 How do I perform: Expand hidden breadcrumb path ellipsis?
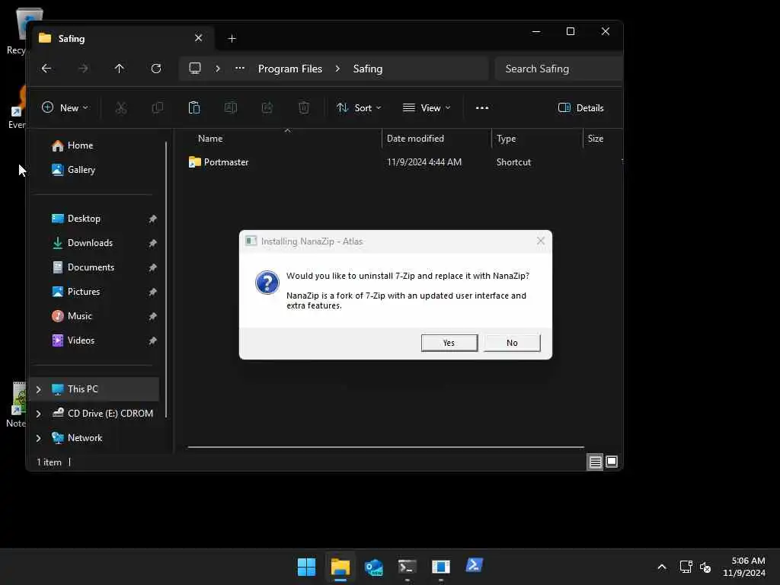pos(240,69)
